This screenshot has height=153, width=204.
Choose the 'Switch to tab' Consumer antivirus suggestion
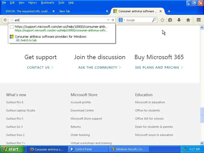coord(62,38)
